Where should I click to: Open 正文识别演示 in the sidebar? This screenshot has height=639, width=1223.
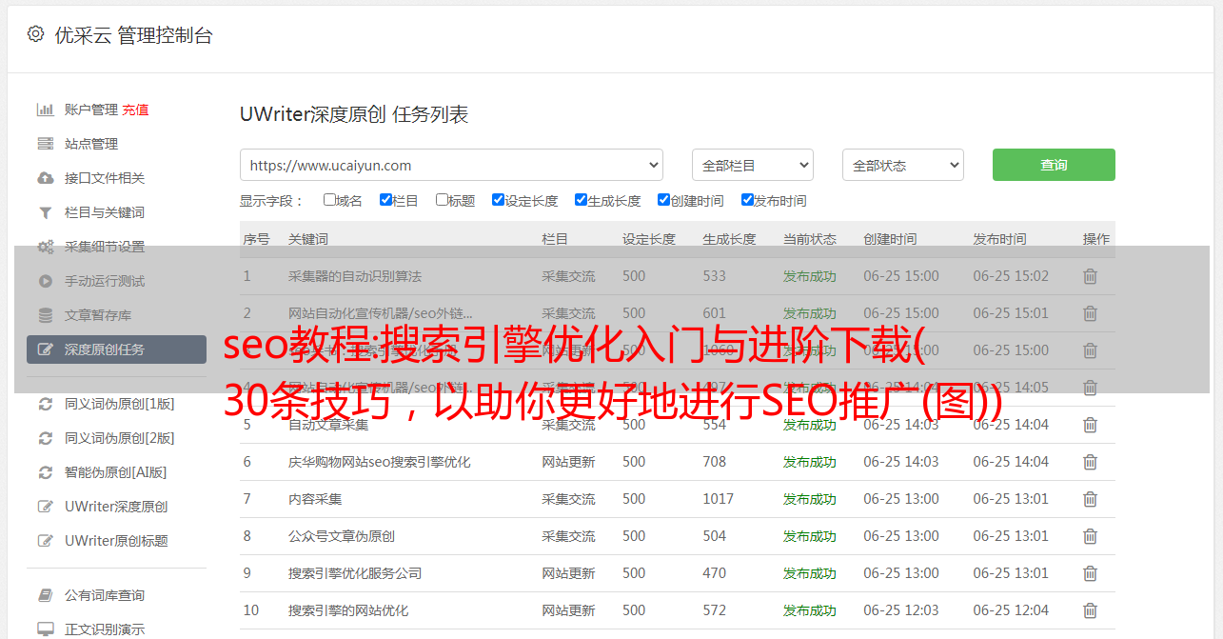pos(105,629)
